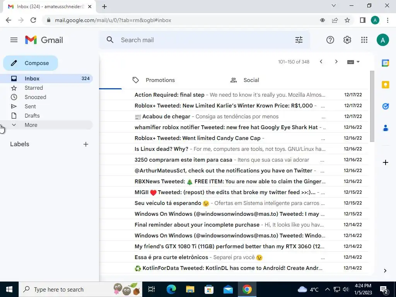396x297 pixels.
Task: Expand the More section in sidebar
Action: tap(46, 125)
